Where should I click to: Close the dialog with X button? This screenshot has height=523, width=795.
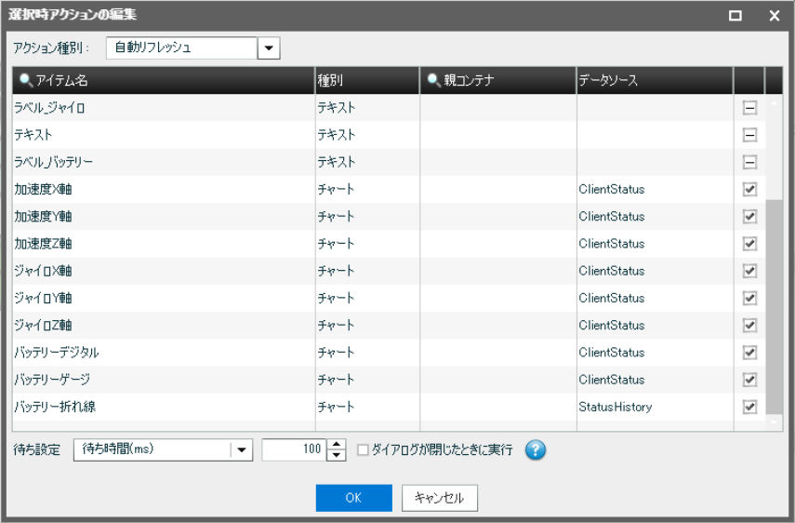tap(774, 16)
